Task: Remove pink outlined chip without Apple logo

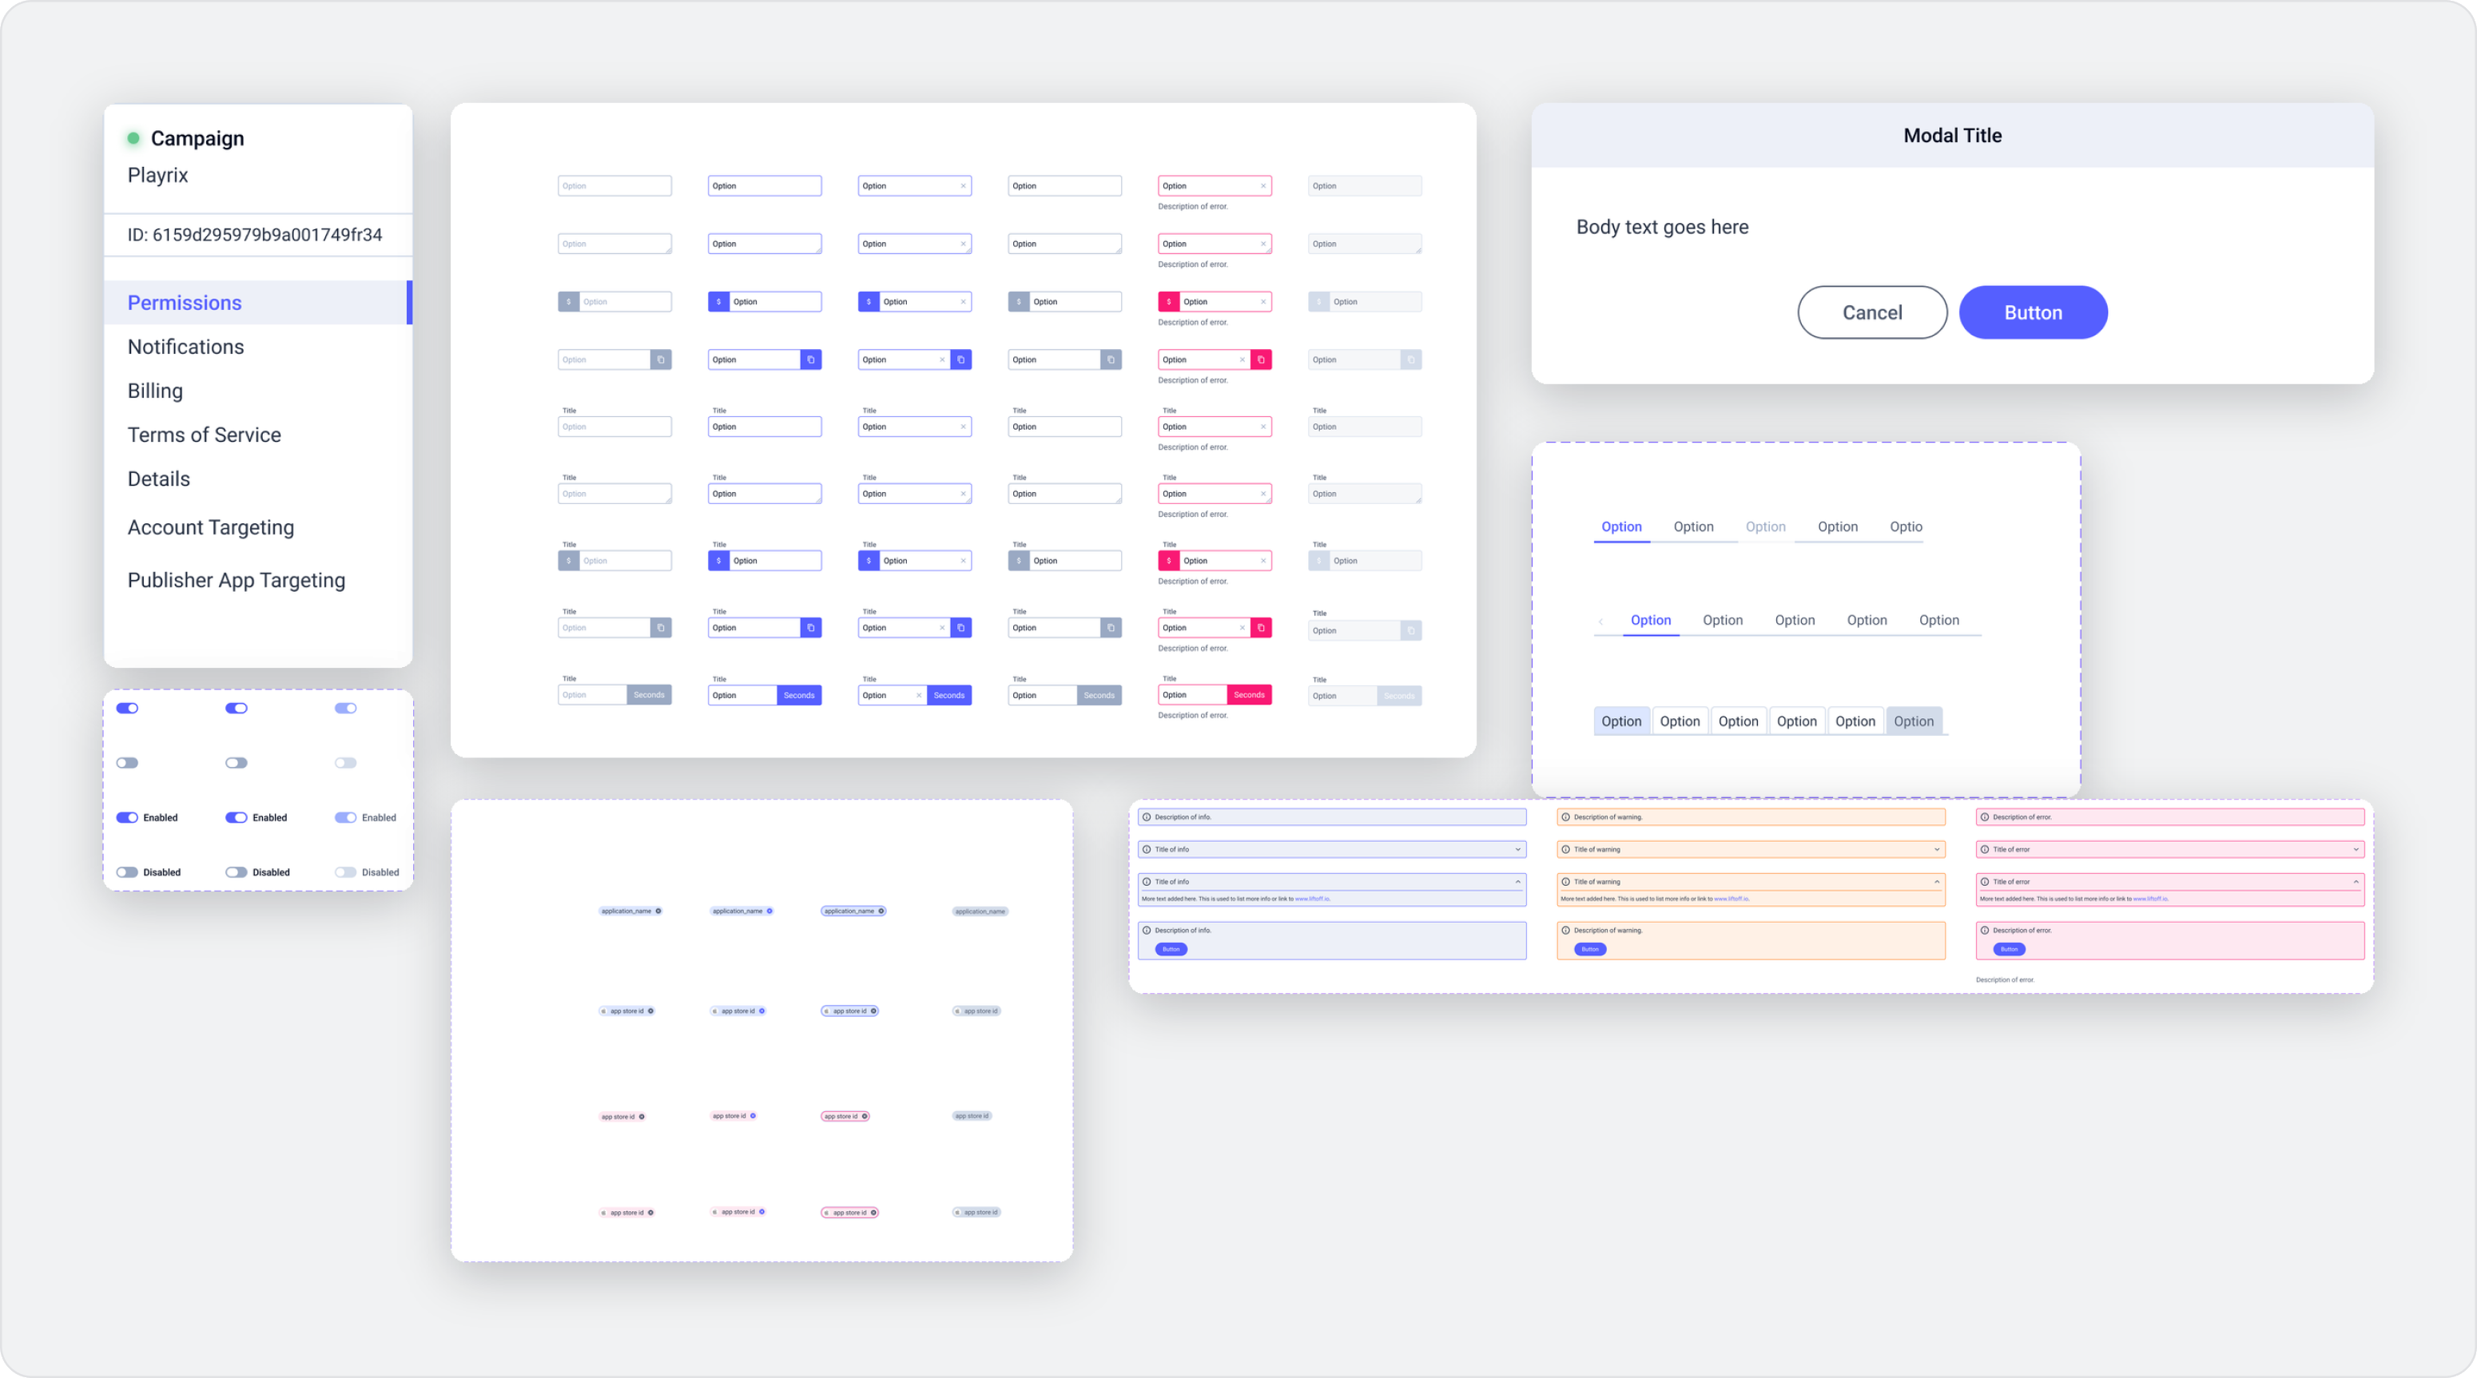Action: click(x=865, y=1117)
